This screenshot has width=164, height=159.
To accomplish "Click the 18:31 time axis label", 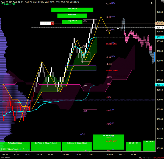I will [50, 155].
